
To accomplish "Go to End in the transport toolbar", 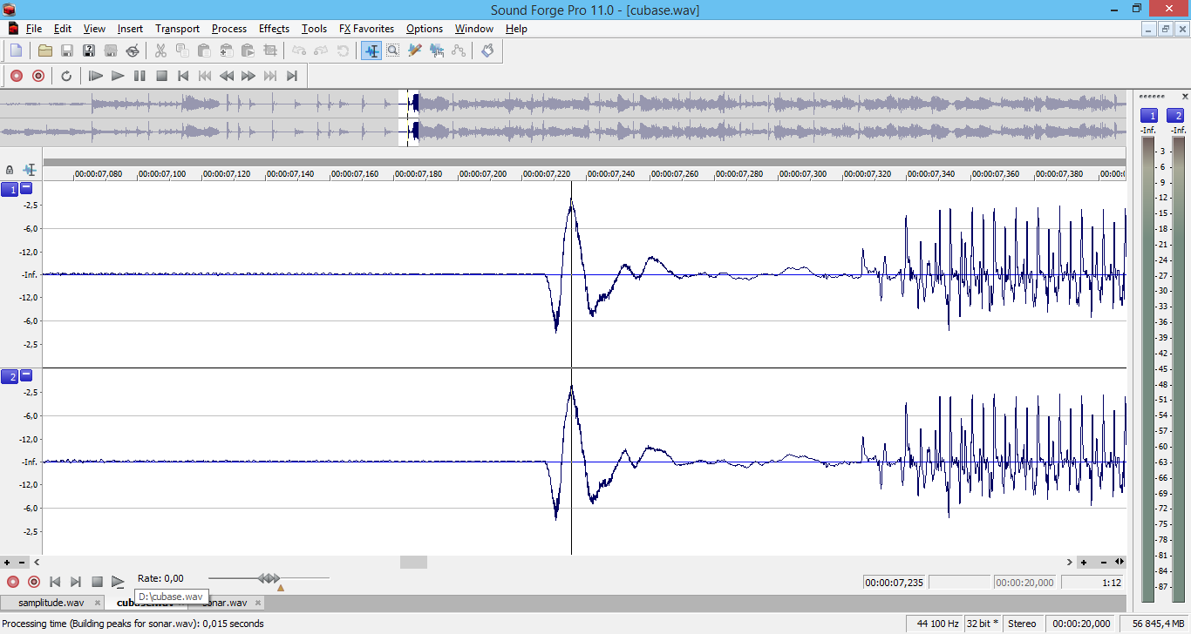I will pos(292,76).
